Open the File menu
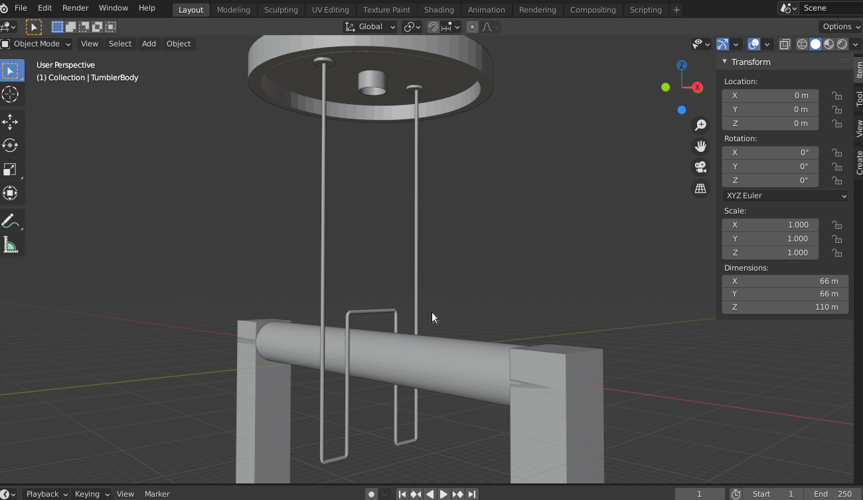Screen dimensions: 863x500 (x=21, y=8)
